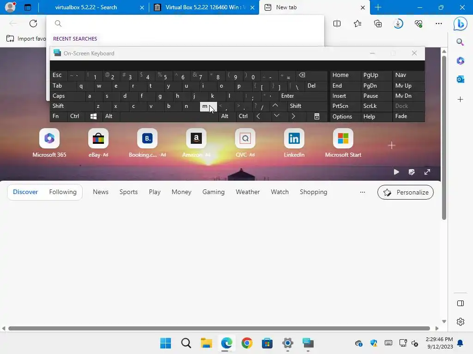This screenshot has height=354, width=473.
Task: Toggle ScrLk key on On-Screen Keyboard
Action: click(376, 106)
